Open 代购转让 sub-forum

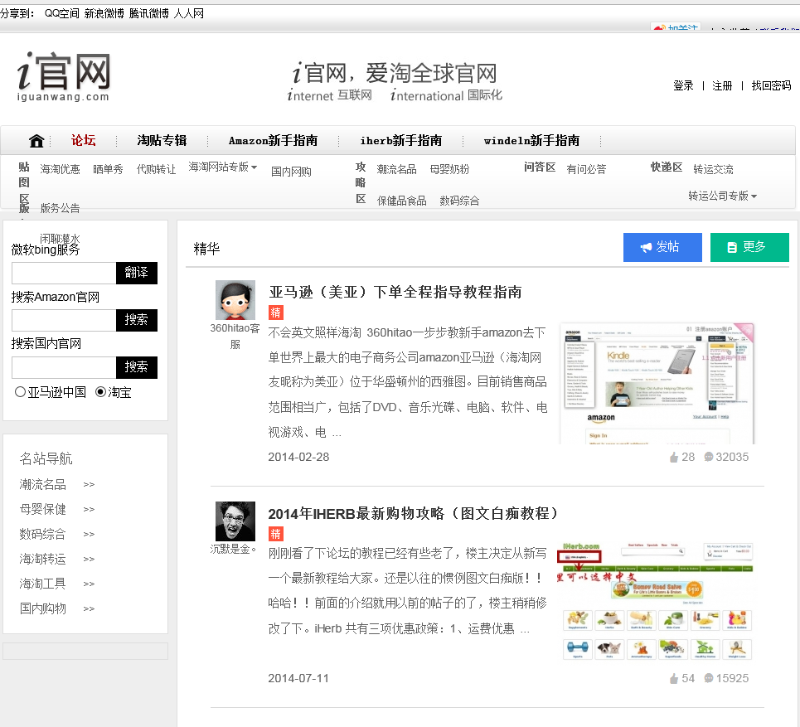pos(156,169)
